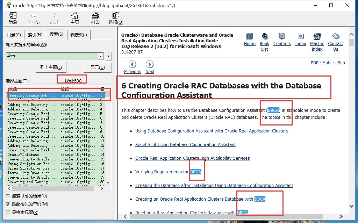Click the results list horizontal scrollbar left arrow
The height and width of the screenshot is (223, 358).
click(x=9, y=188)
